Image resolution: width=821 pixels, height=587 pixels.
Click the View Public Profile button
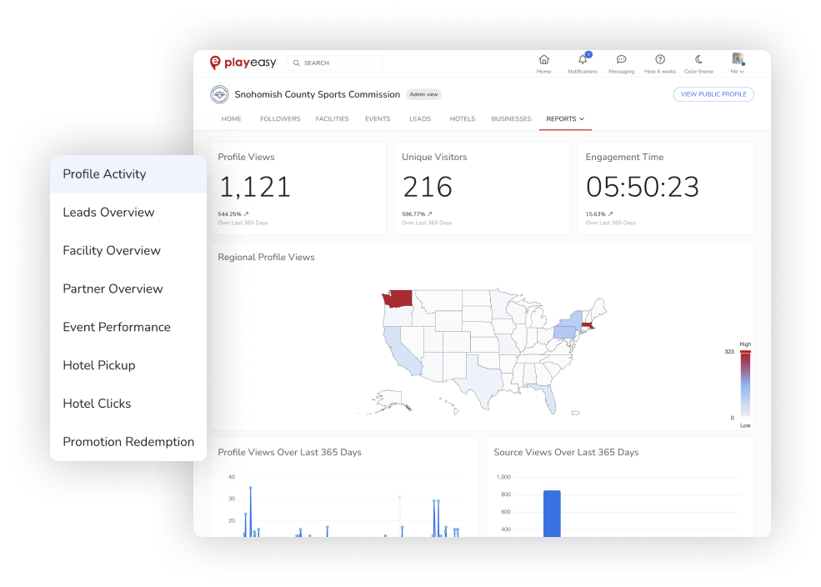[x=713, y=94]
